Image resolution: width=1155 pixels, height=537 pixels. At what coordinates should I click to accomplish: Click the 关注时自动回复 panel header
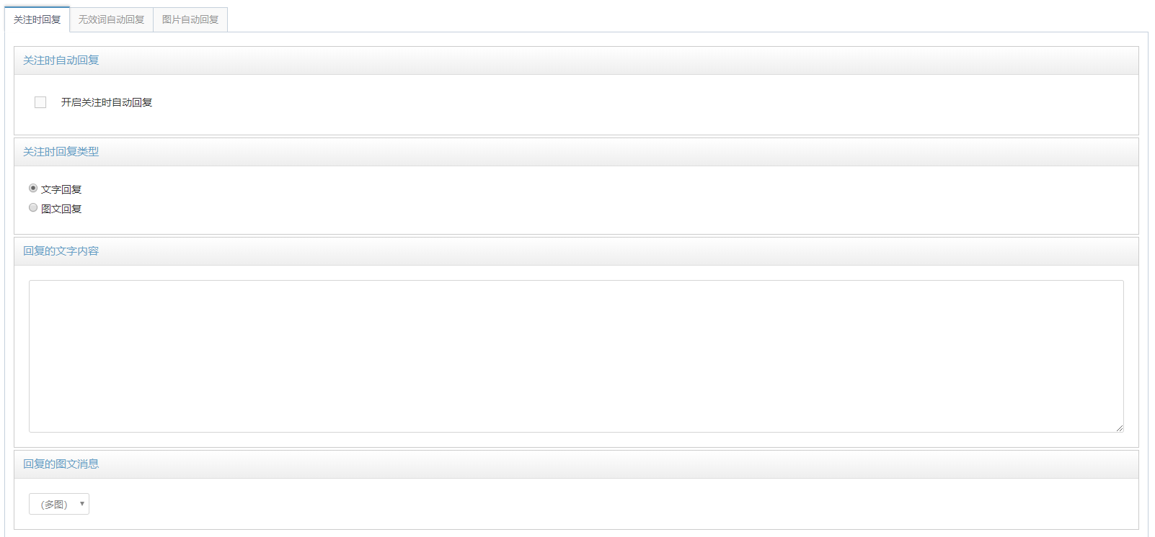576,60
